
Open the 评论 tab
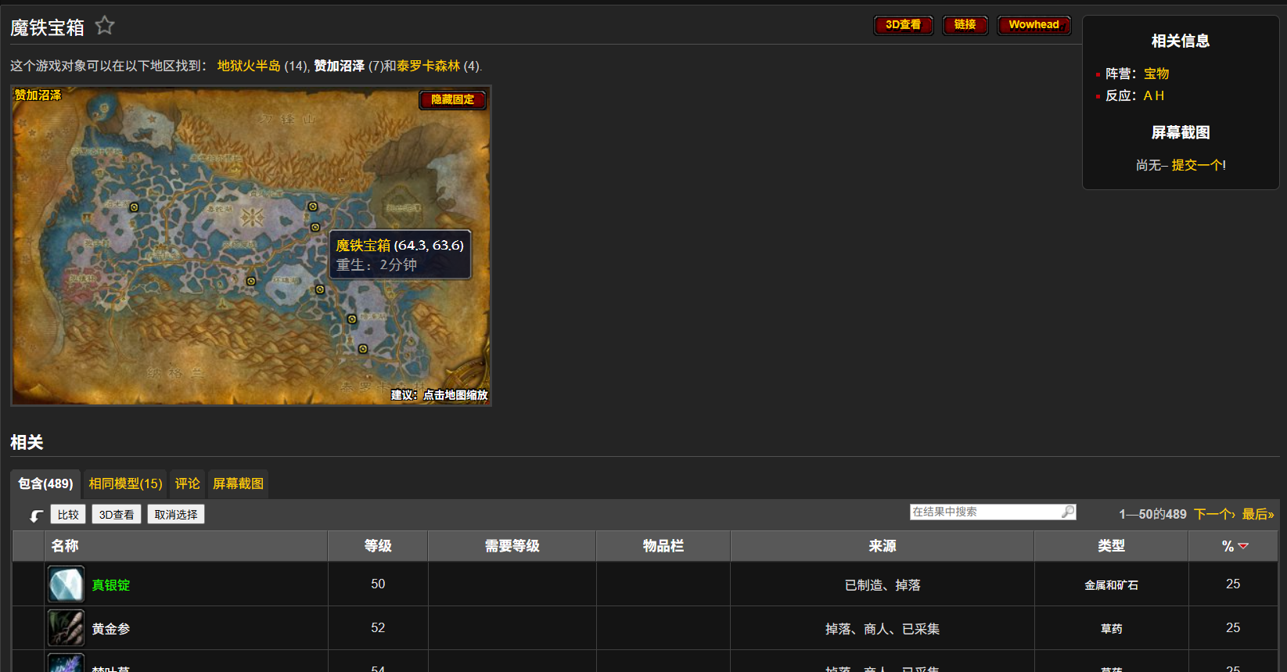coord(187,483)
